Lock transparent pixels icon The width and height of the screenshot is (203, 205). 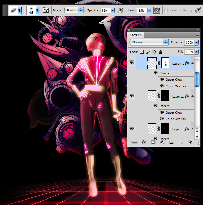142,52
